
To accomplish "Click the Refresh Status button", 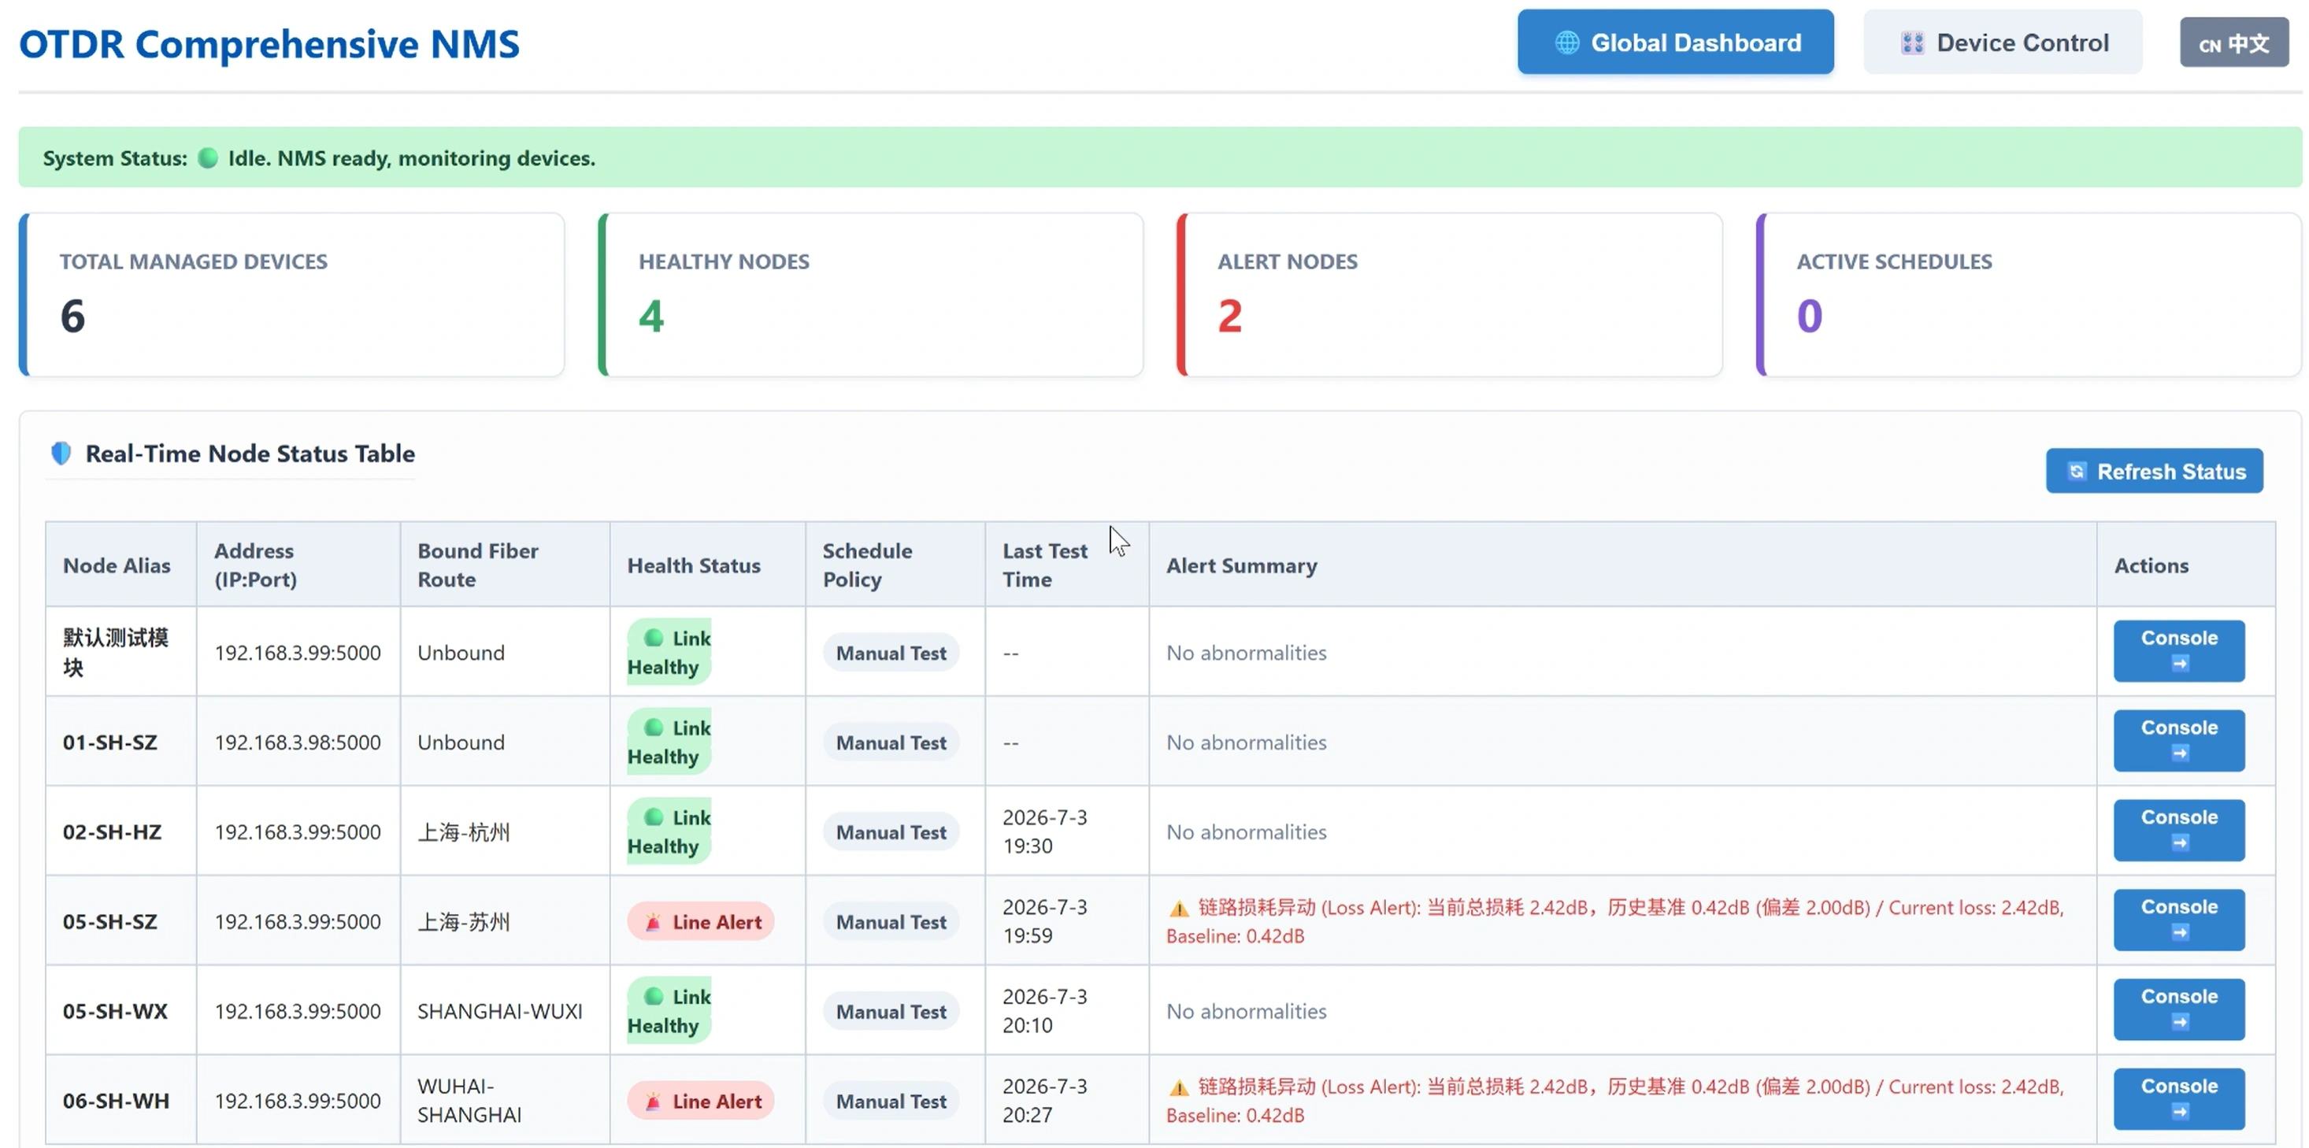I will click(x=2154, y=472).
